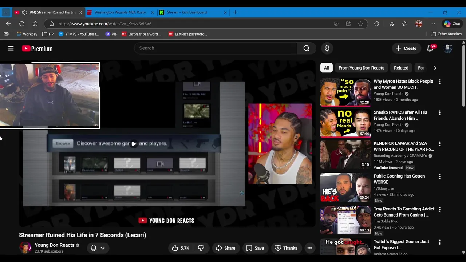466x262 pixels.
Task: Go to the YouTube Premium home logo
Action: tap(37, 48)
